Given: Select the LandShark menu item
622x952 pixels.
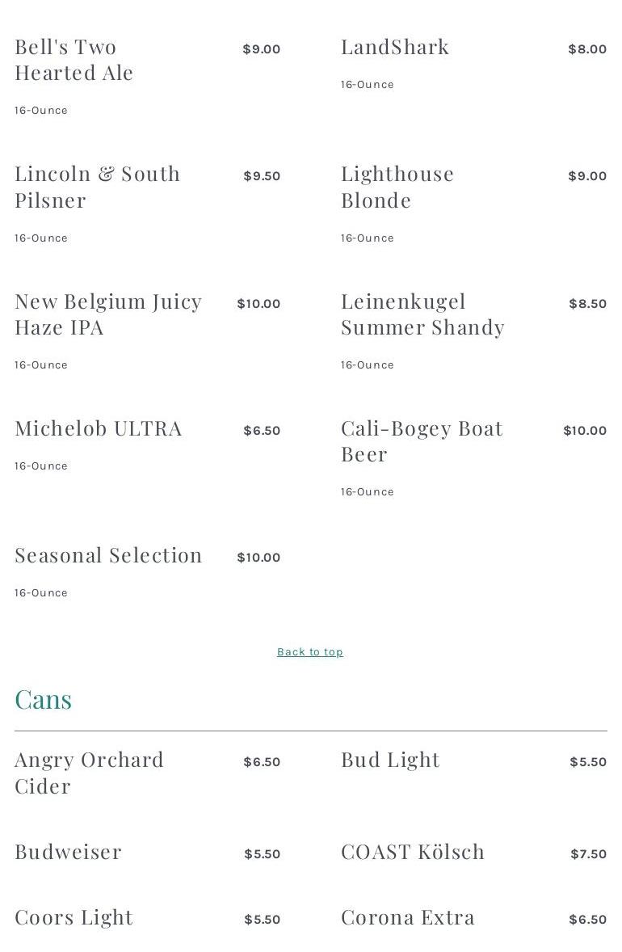Looking at the screenshot, I should (x=395, y=48).
